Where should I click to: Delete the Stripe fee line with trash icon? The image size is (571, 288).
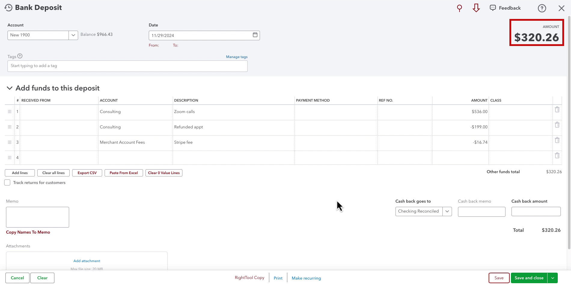click(x=557, y=140)
